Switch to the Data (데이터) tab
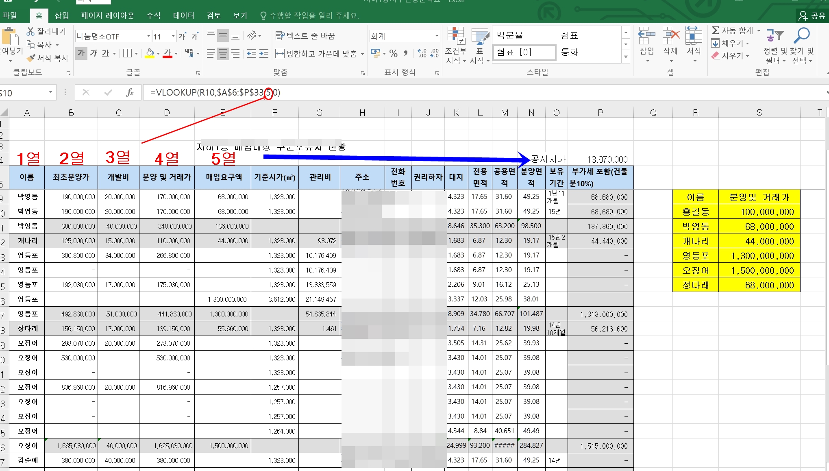The width and height of the screenshot is (829, 471). 183,15
